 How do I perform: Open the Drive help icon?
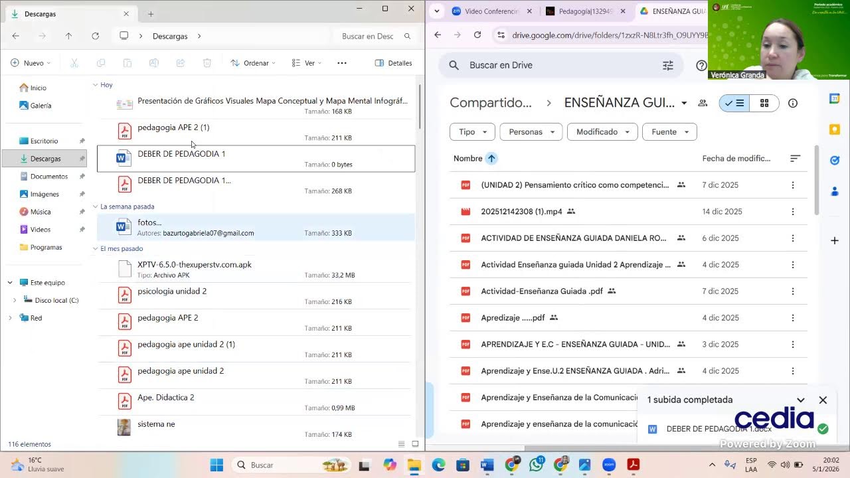click(701, 65)
